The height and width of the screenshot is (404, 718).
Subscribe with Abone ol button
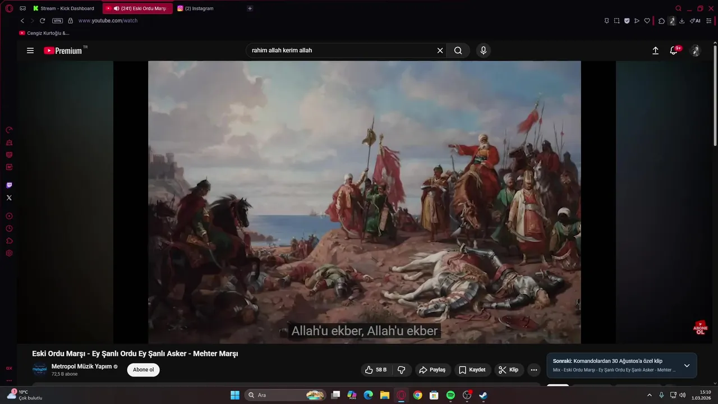click(x=143, y=370)
